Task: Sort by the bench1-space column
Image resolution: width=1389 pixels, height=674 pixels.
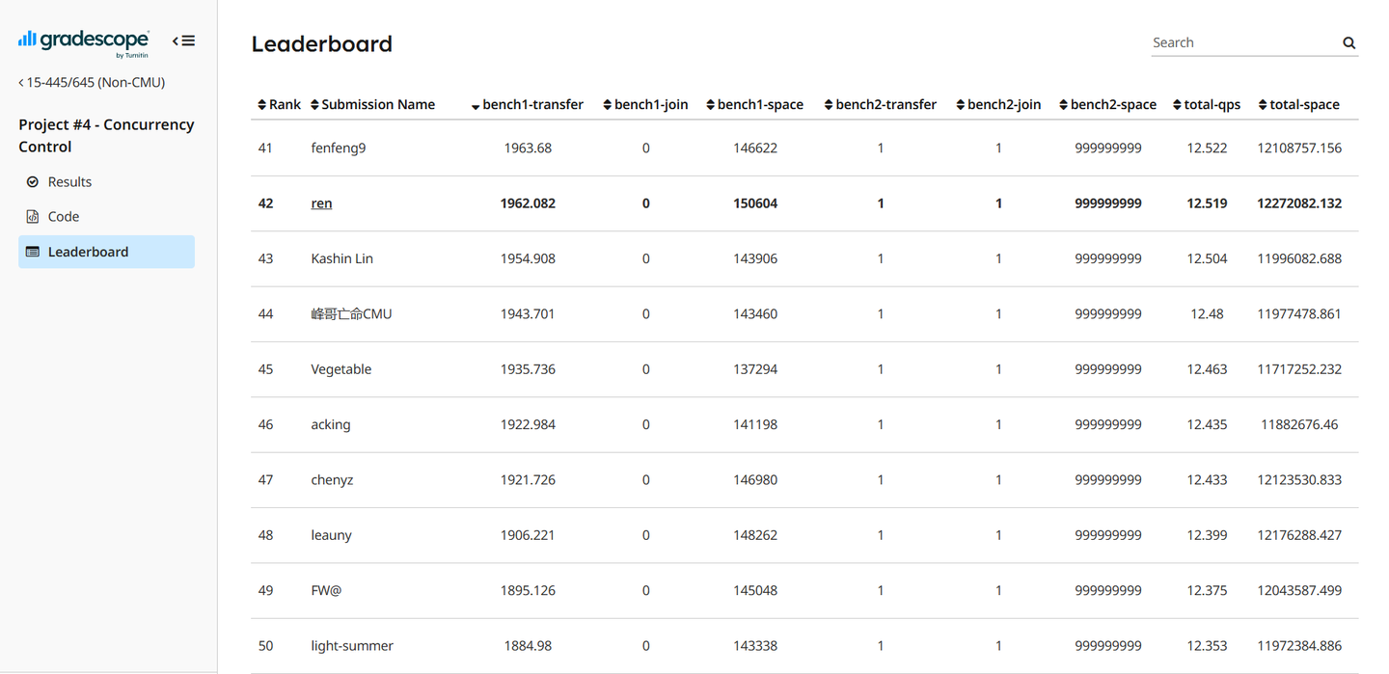Action: click(760, 105)
